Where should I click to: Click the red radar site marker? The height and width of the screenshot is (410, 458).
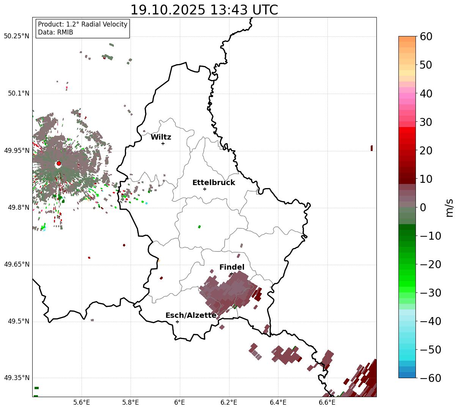(58, 163)
